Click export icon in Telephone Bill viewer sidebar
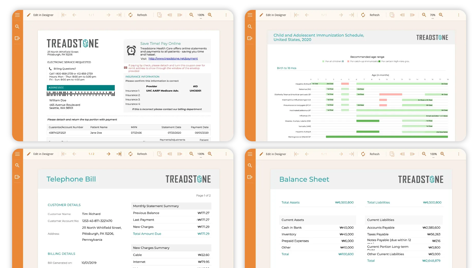Screen dimensions: 476x268 (x=17, y=177)
